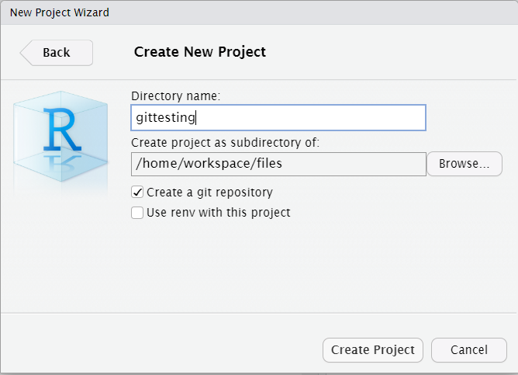Screen dimensions: 518x375
Task: Cancel the New Project Wizard
Action: coord(468,350)
